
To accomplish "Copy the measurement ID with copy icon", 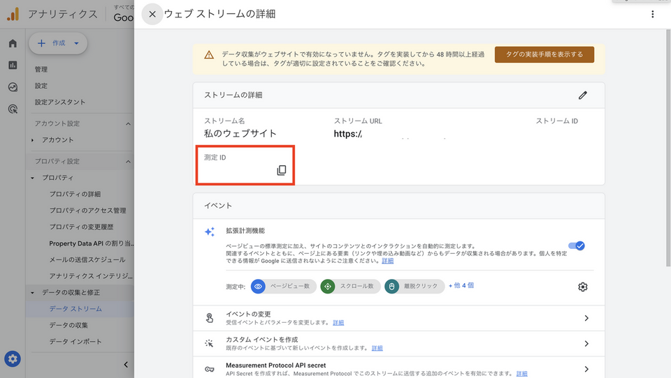I will point(282,170).
